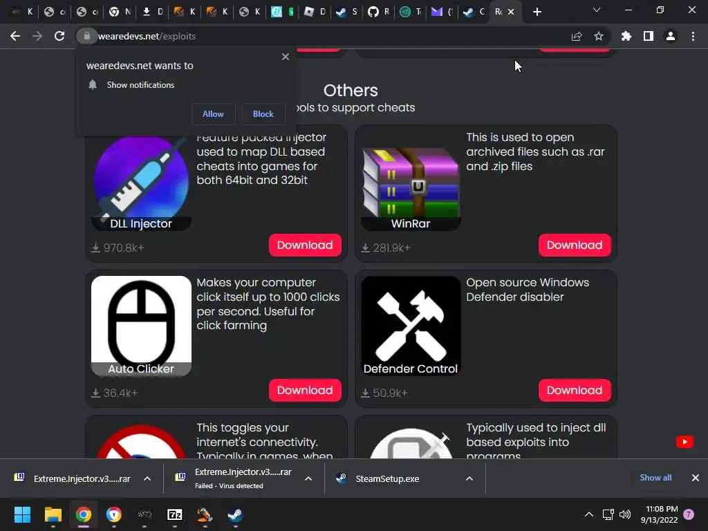Click the 970.8k+ download count
Image resolution: width=708 pixels, height=531 pixels.
[x=118, y=248]
